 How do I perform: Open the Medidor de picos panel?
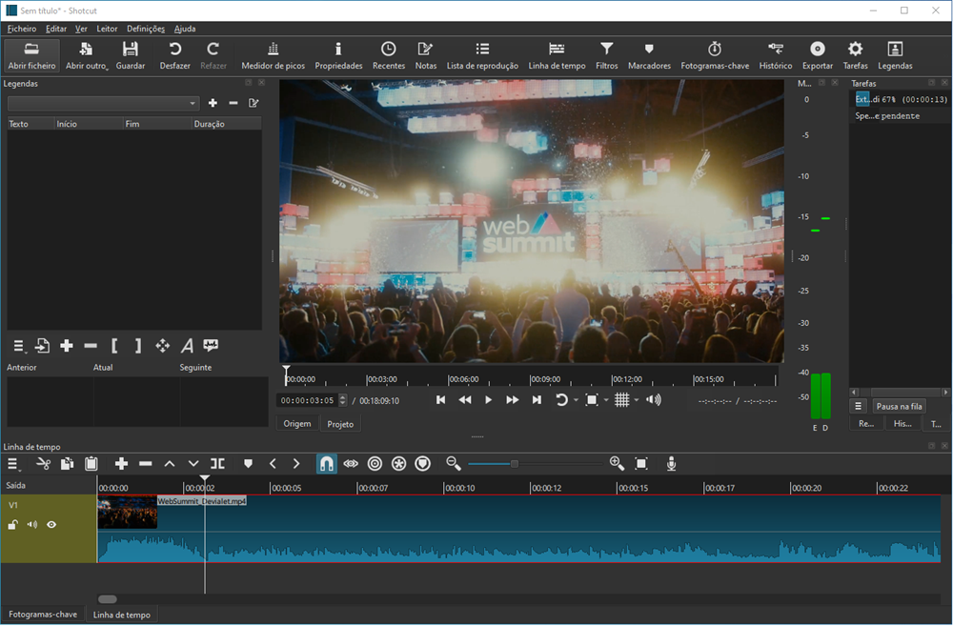(273, 55)
